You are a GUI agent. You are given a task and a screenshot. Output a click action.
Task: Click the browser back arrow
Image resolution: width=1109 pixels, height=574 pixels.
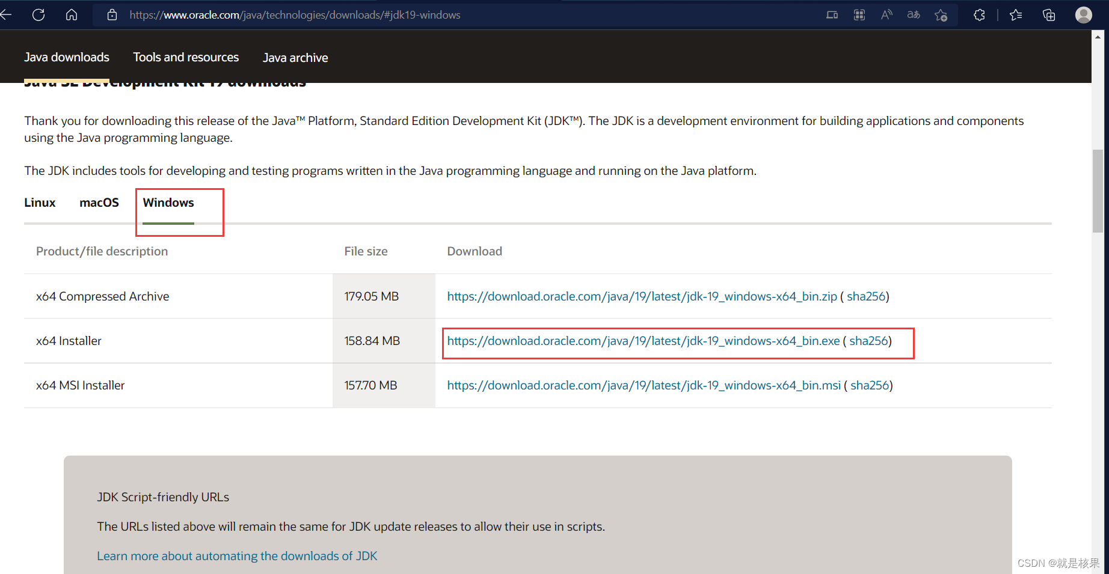pyautogui.click(x=6, y=15)
